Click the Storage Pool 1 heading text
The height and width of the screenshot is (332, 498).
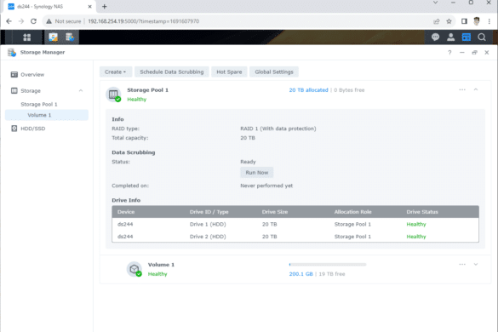coord(147,90)
